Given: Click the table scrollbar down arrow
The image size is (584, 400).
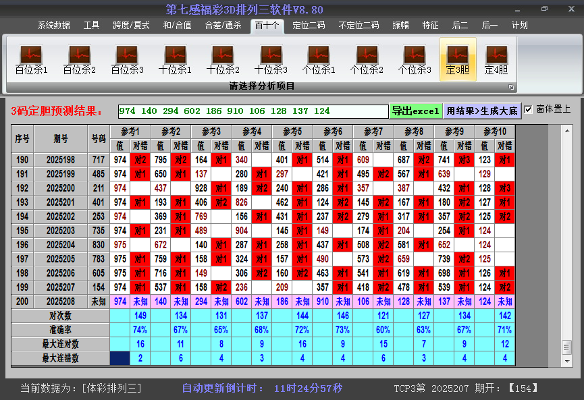Looking at the screenshot, I should pos(567,361).
